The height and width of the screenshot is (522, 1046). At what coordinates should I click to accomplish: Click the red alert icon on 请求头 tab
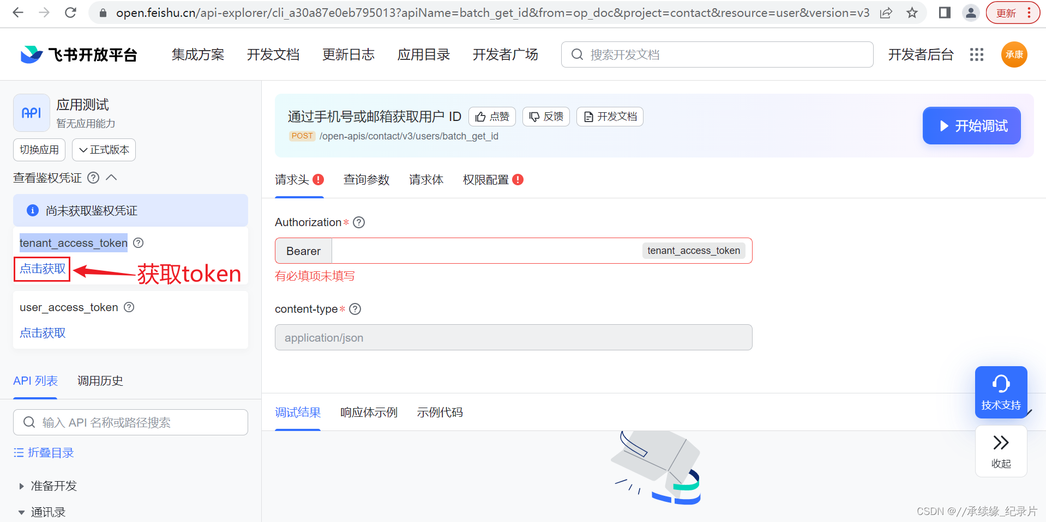click(318, 179)
